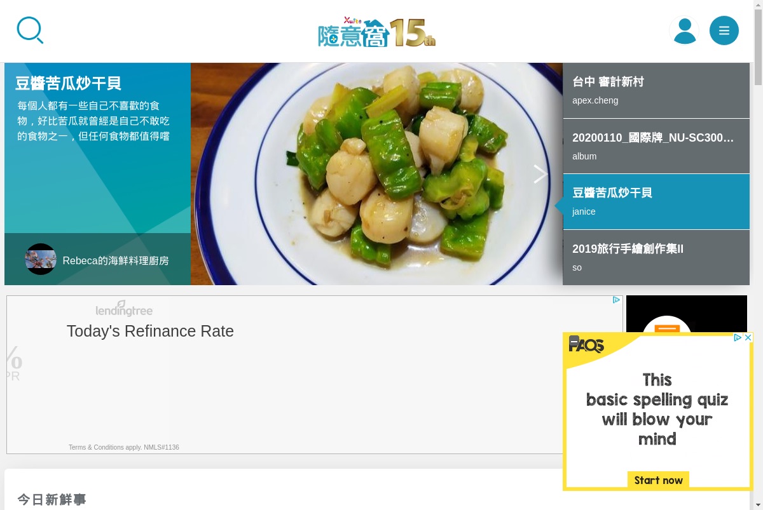Viewport: 763px width, 510px height.
Task: Advance carousel with the right arrow
Action: [x=540, y=174]
